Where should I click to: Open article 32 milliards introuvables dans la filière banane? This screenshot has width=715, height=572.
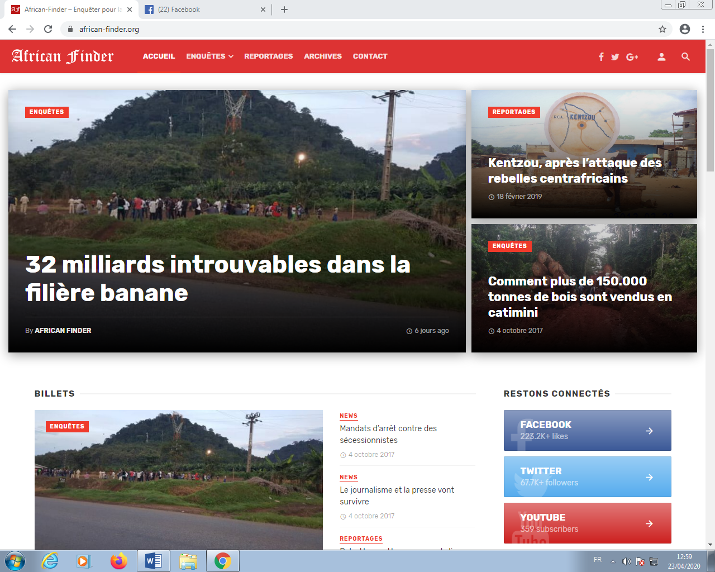(x=218, y=278)
